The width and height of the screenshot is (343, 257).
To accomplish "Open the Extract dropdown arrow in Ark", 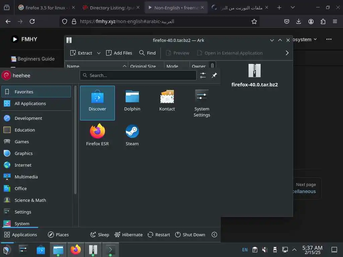I will (x=99, y=53).
